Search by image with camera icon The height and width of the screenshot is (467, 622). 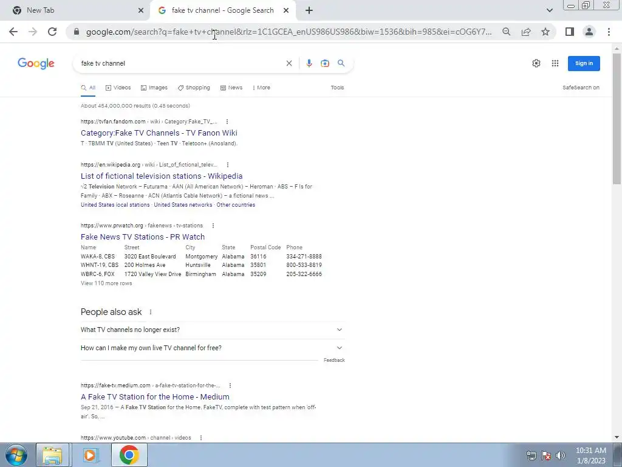coord(325,63)
